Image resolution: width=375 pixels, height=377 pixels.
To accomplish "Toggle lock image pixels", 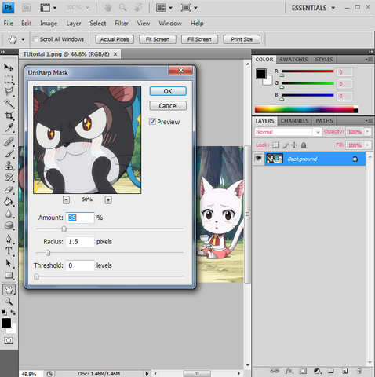I will pos(285,145).
